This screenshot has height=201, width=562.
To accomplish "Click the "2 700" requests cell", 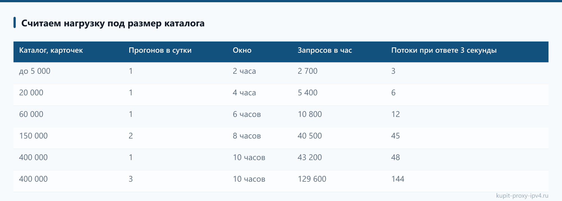I will (x=307, y=71).
